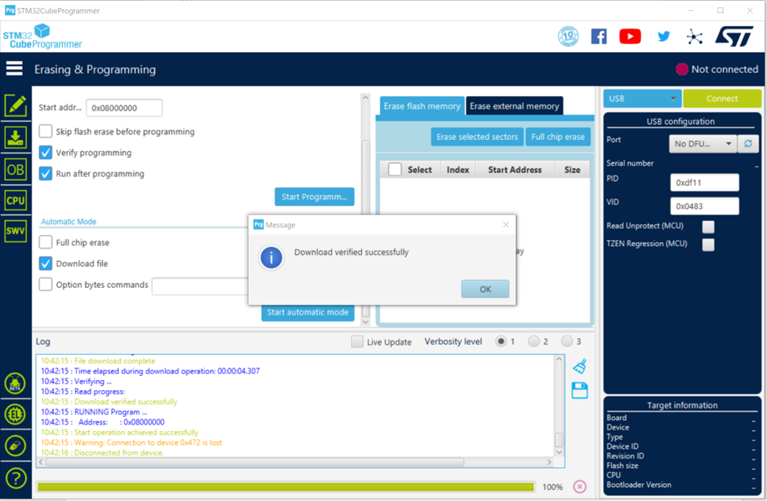
Task: Switch to Erase flash memory tab
Action: (x=422, y=105)
